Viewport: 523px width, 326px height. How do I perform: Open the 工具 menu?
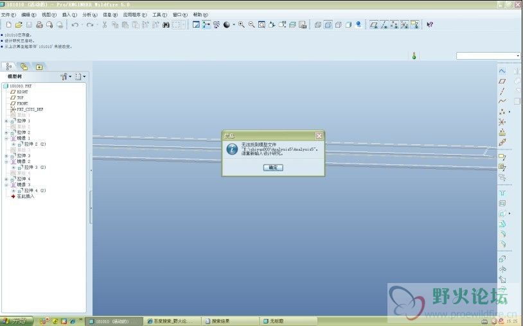point(160,15)
